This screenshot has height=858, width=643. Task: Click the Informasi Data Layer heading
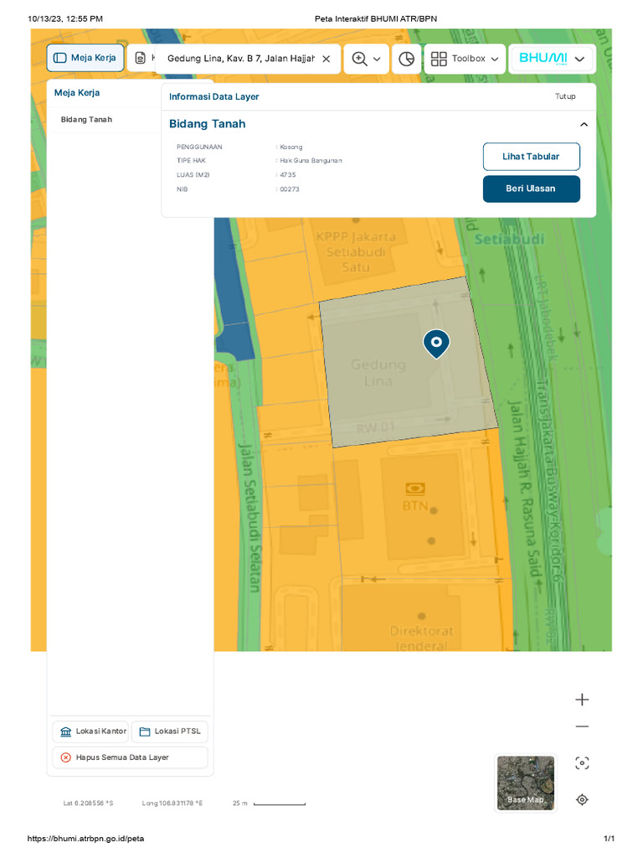point(213,97)
